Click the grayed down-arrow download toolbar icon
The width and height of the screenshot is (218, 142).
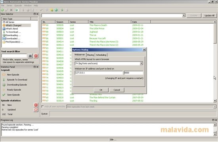(x=23, y=10)
